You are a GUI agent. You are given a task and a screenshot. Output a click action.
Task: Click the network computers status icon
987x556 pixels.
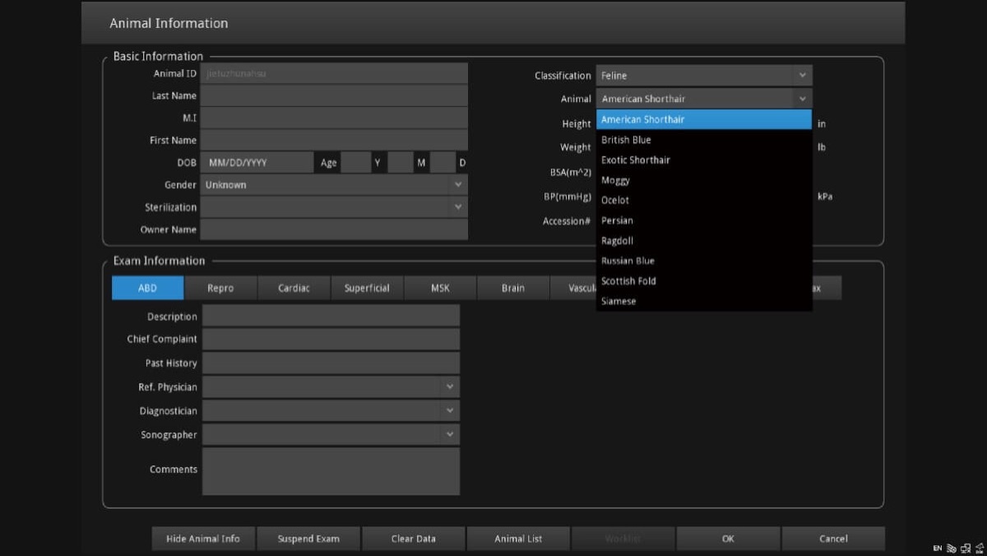(966, 549)
